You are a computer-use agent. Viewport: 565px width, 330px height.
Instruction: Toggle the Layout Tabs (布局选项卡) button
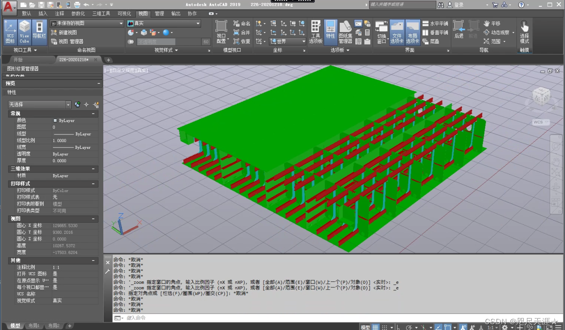[412, 32]
